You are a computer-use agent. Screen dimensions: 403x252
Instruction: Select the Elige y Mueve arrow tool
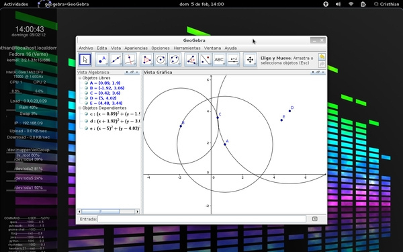pos(85,60)
